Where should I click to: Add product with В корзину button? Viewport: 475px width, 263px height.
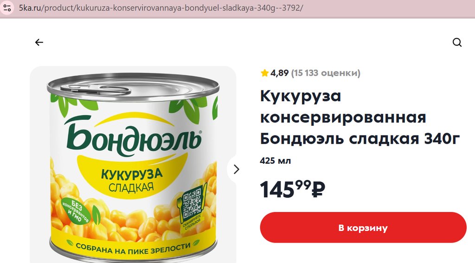coord(363,228)
